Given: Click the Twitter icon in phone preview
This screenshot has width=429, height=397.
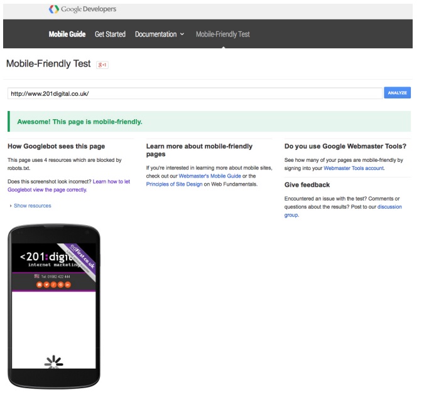Looking at the screenshot, I should 46,285.
